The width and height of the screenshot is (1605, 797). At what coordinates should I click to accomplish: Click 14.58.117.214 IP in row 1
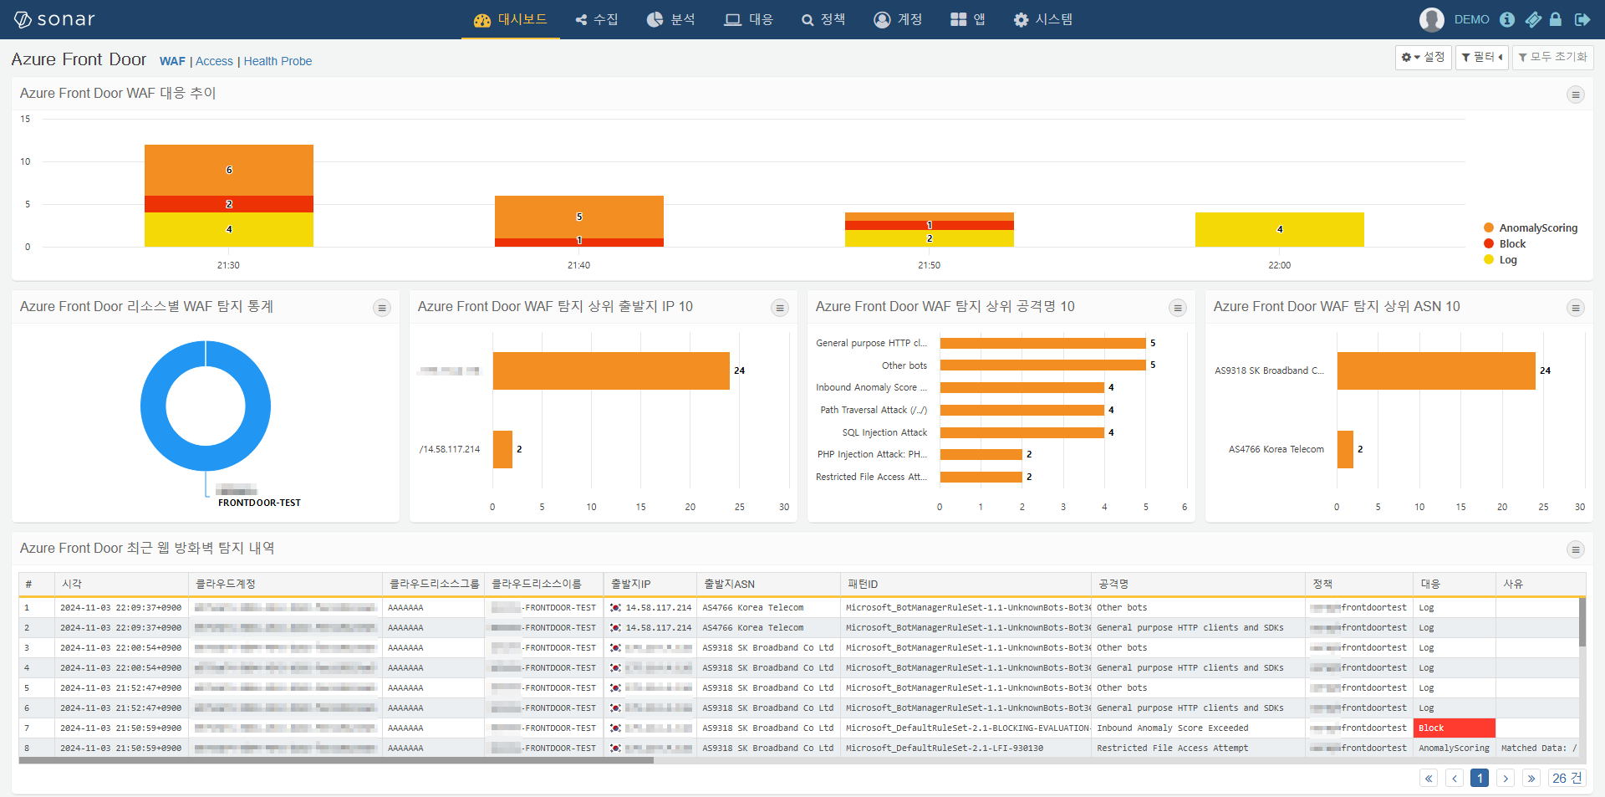click(x=659, y=608)
